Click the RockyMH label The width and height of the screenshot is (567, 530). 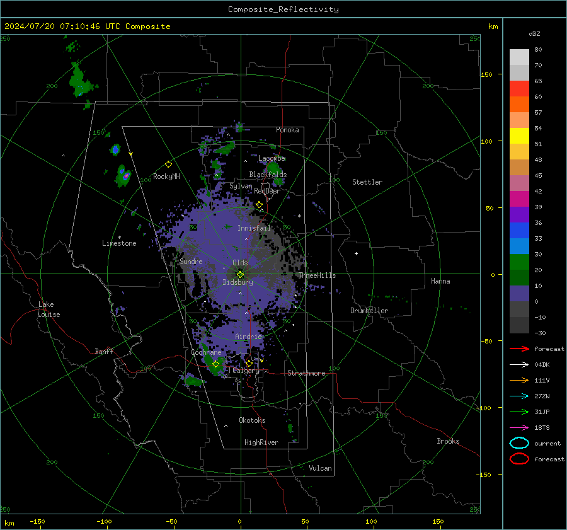[166, 176]
